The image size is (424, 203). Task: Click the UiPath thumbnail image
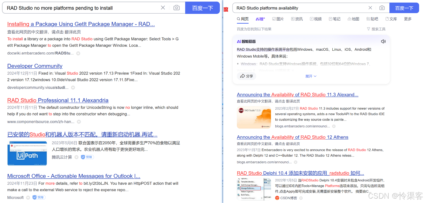coord(27,153)
